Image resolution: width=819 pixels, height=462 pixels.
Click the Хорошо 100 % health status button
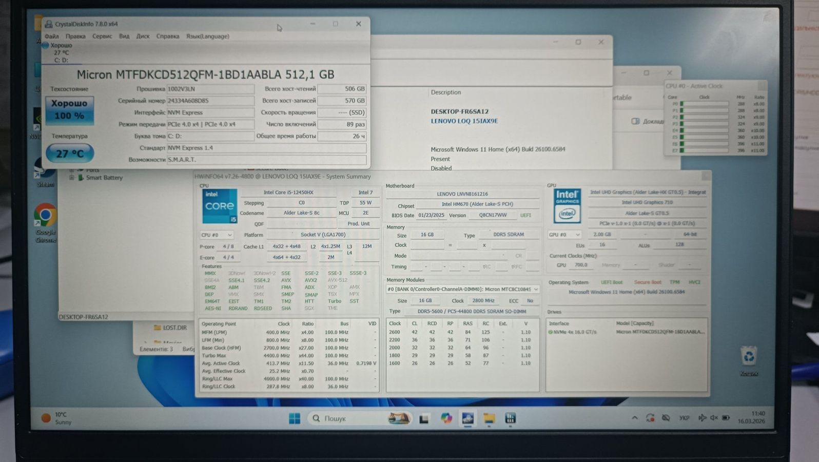(69, 110)
